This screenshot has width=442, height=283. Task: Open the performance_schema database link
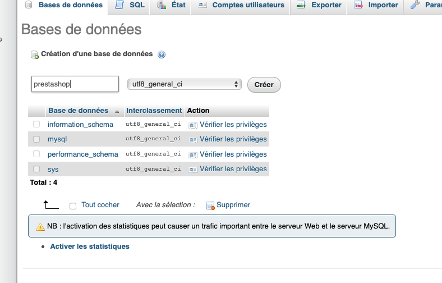pyautogui.click(x=83, y=154)
